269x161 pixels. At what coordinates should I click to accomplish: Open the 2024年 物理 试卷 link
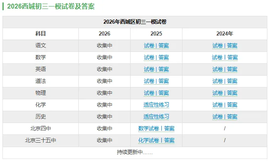pyautogui.click(x=218, y=93)
